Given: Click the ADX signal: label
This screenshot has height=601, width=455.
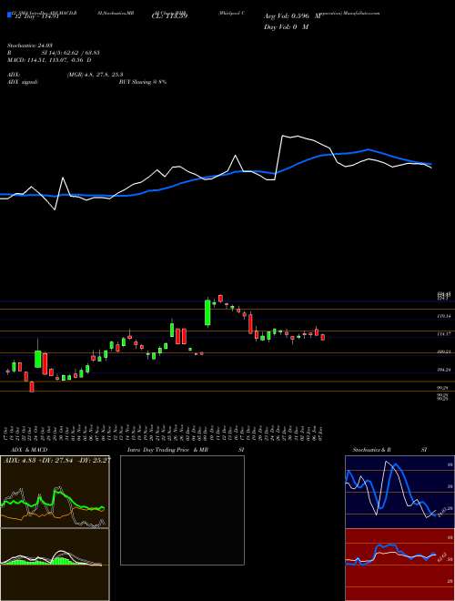Looking at the screenshot, I should pos(23,82).
